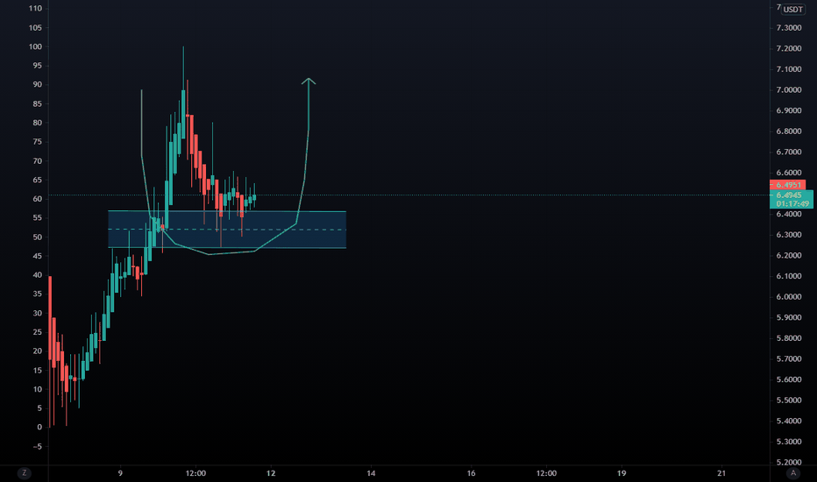Click the 12:00 label between 16 and 19
This screenshot has width=817, height=482.
(x=546, y=473)
